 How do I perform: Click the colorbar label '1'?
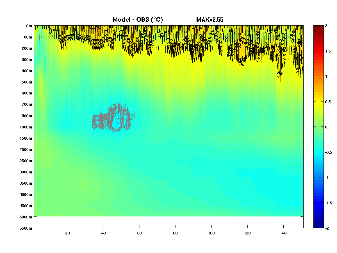click(x=326, y=76)
